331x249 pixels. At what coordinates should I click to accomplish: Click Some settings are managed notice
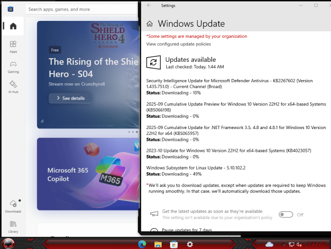pos(197,36)
